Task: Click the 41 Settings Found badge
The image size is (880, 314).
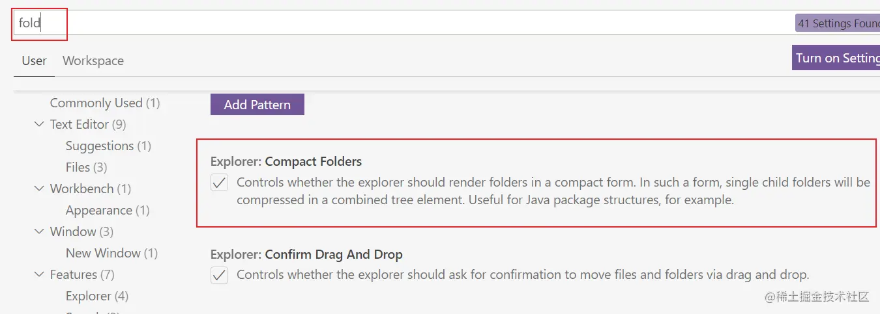Action: [x=838, y=23]
